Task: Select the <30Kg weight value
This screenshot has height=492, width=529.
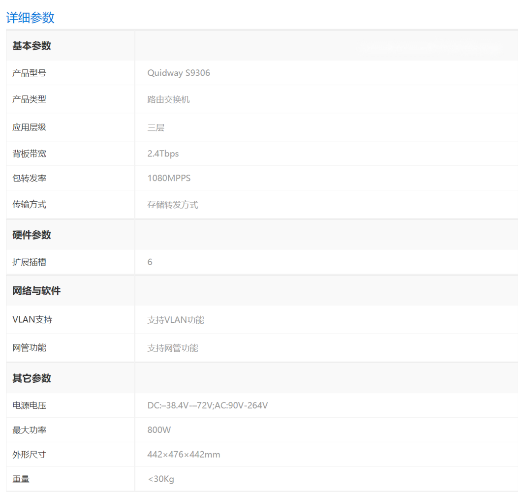Action: 160,479
